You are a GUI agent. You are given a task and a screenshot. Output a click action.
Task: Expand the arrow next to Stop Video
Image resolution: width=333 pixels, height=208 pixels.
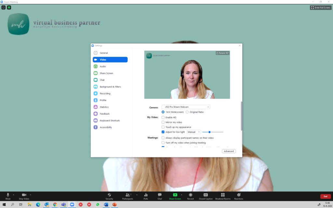coord(31,195)
